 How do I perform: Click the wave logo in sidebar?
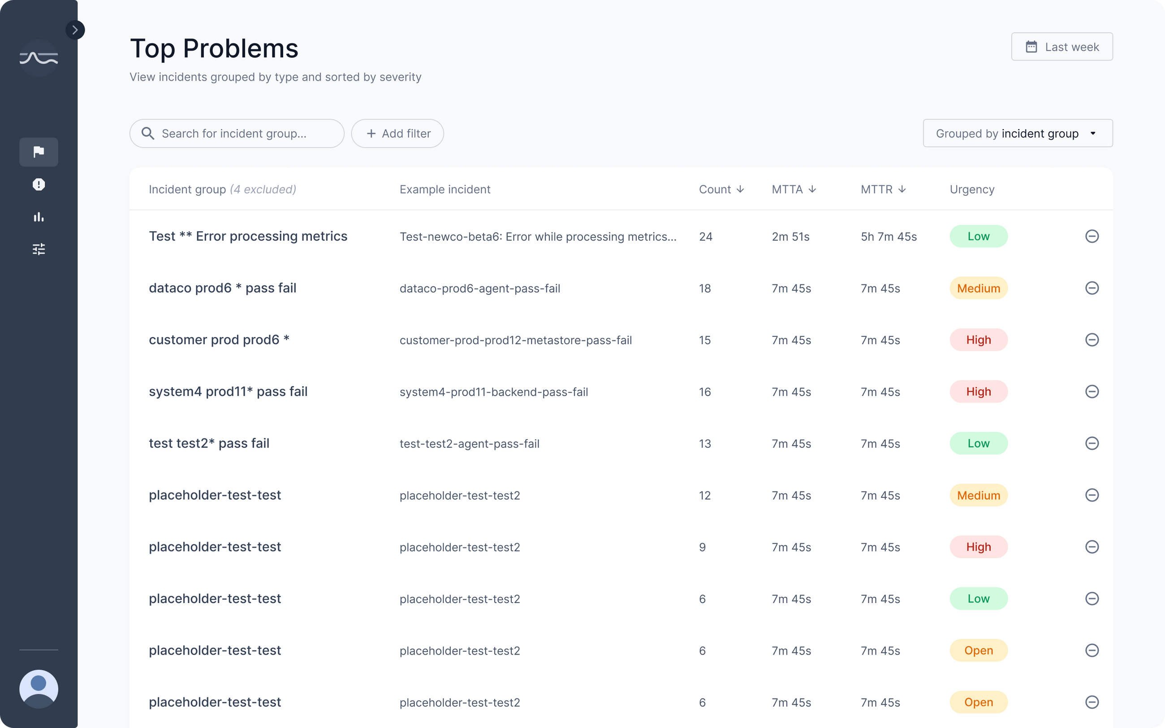click(x=39, y=58)
